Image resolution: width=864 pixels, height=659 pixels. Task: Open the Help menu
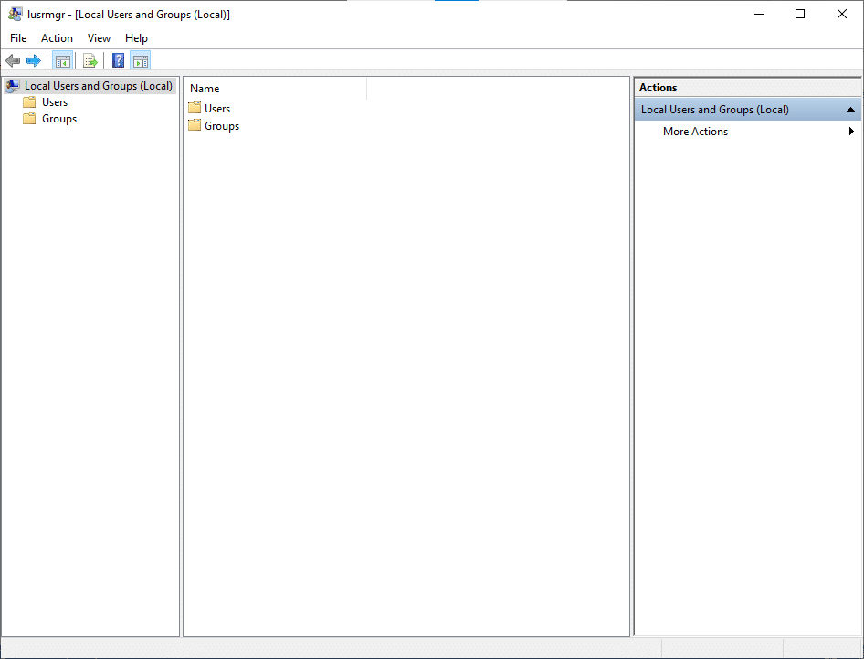(136, 38)
